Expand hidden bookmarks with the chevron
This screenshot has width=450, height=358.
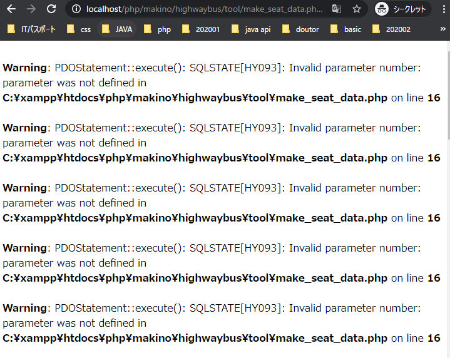point(443,29)
